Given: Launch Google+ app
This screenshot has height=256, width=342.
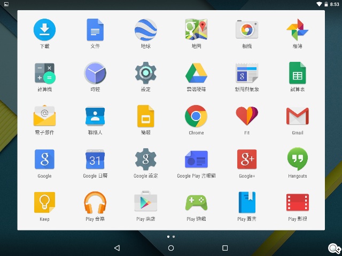Looking at the screenshot, I should [x=247, y=159].
